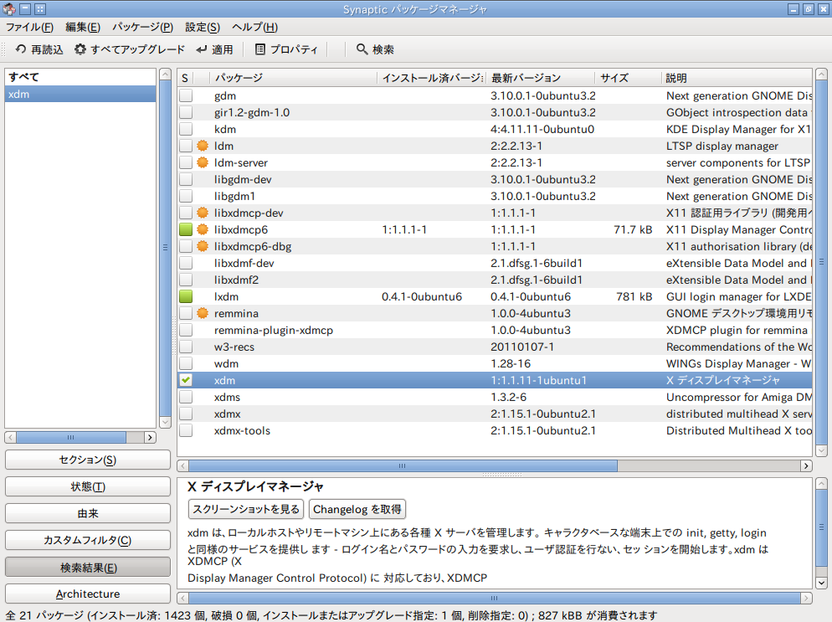Toggle the status checkbox for wdm
The width and height of the screenshot is (832, 622).
point(186,363)
